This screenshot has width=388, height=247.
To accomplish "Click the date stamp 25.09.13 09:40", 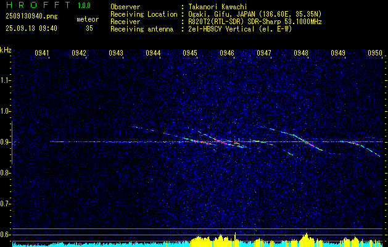I will (31, 28).
